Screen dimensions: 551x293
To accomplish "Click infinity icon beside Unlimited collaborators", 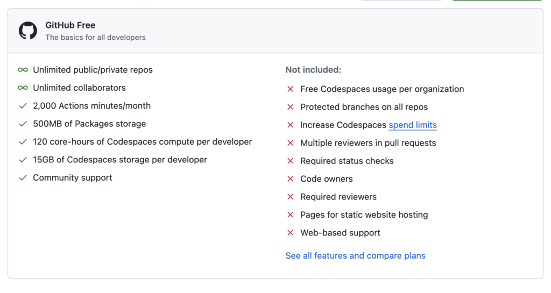I will pyautogui.click(x=23, y=88).
